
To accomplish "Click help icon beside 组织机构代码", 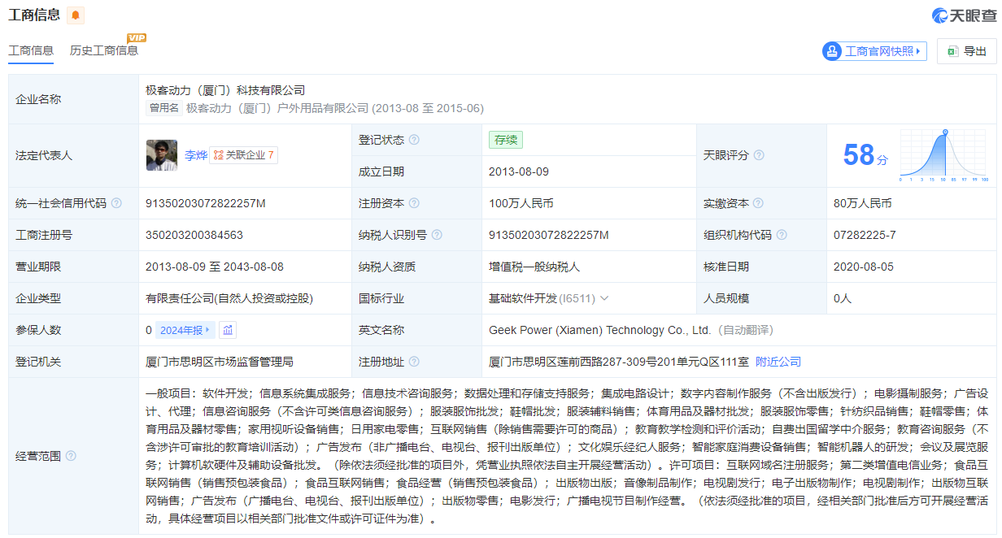I will [x=782, y=235].
